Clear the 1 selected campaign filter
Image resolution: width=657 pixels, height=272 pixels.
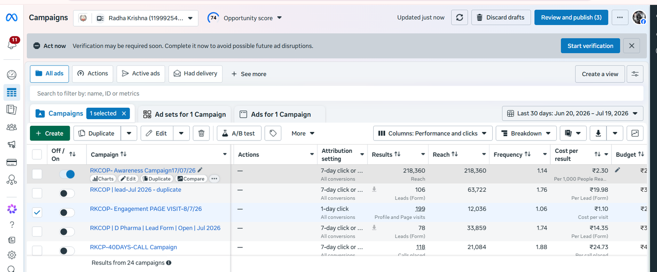pyautogui.click(x=124, y=113)
